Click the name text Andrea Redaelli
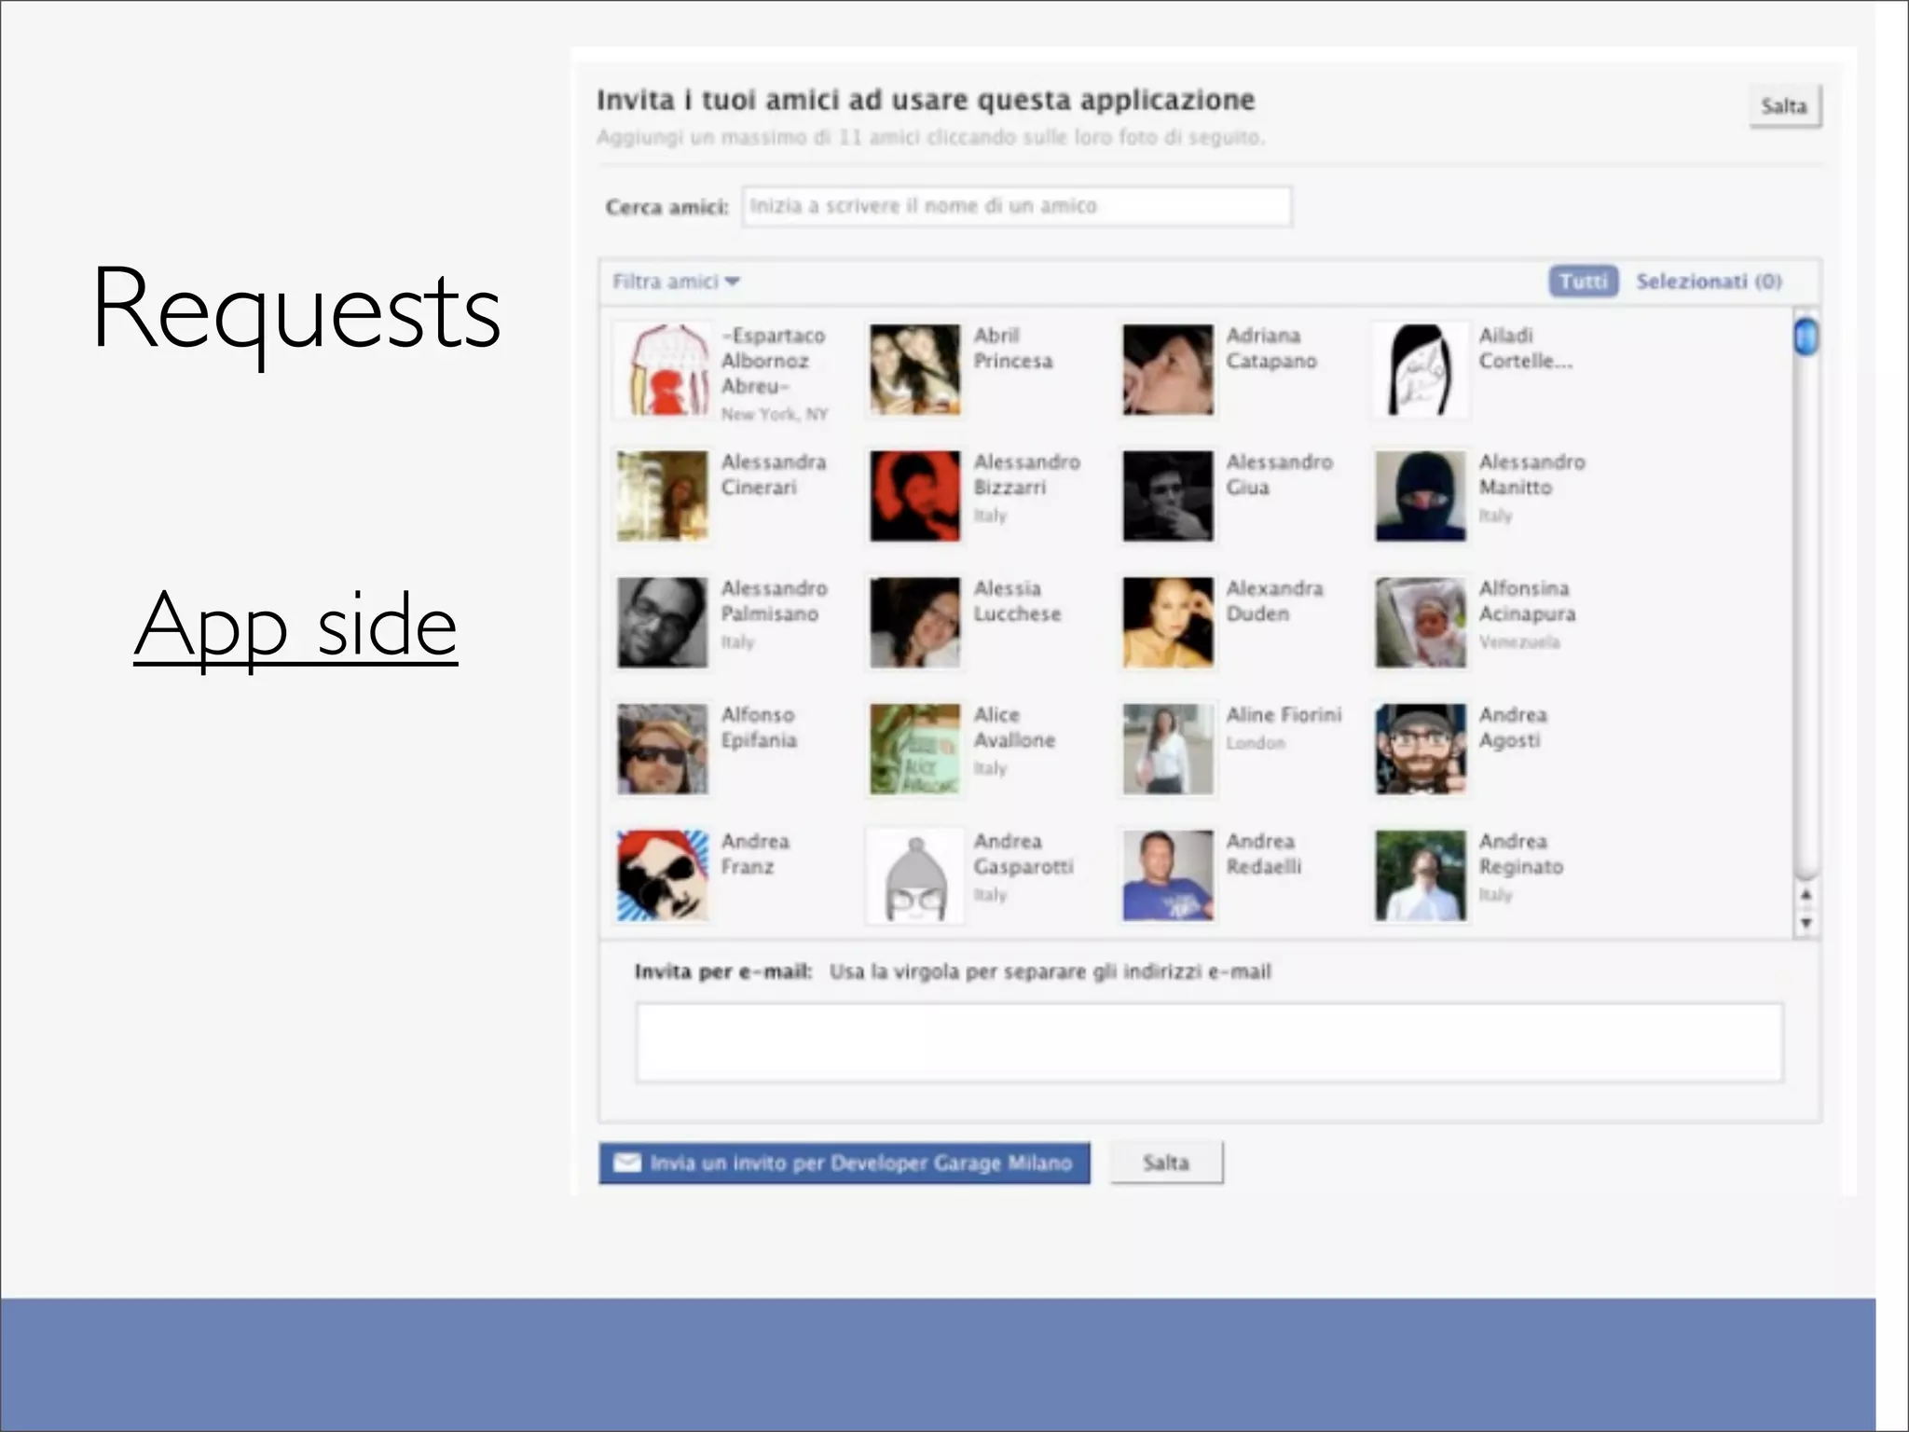Viewport: 1909px width, 1432px height. click(x=1263, y=854)
